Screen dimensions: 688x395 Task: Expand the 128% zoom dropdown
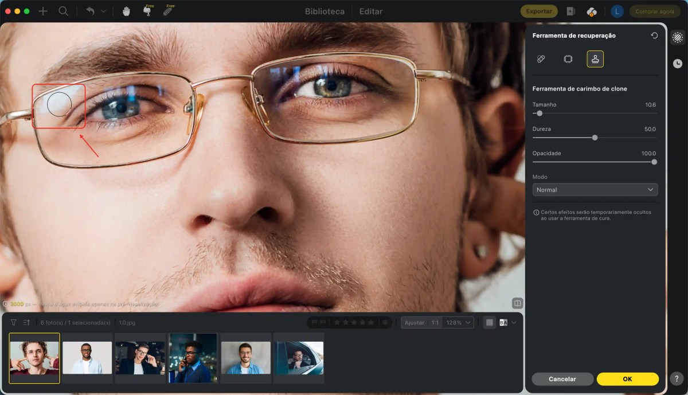pos(459,323)
